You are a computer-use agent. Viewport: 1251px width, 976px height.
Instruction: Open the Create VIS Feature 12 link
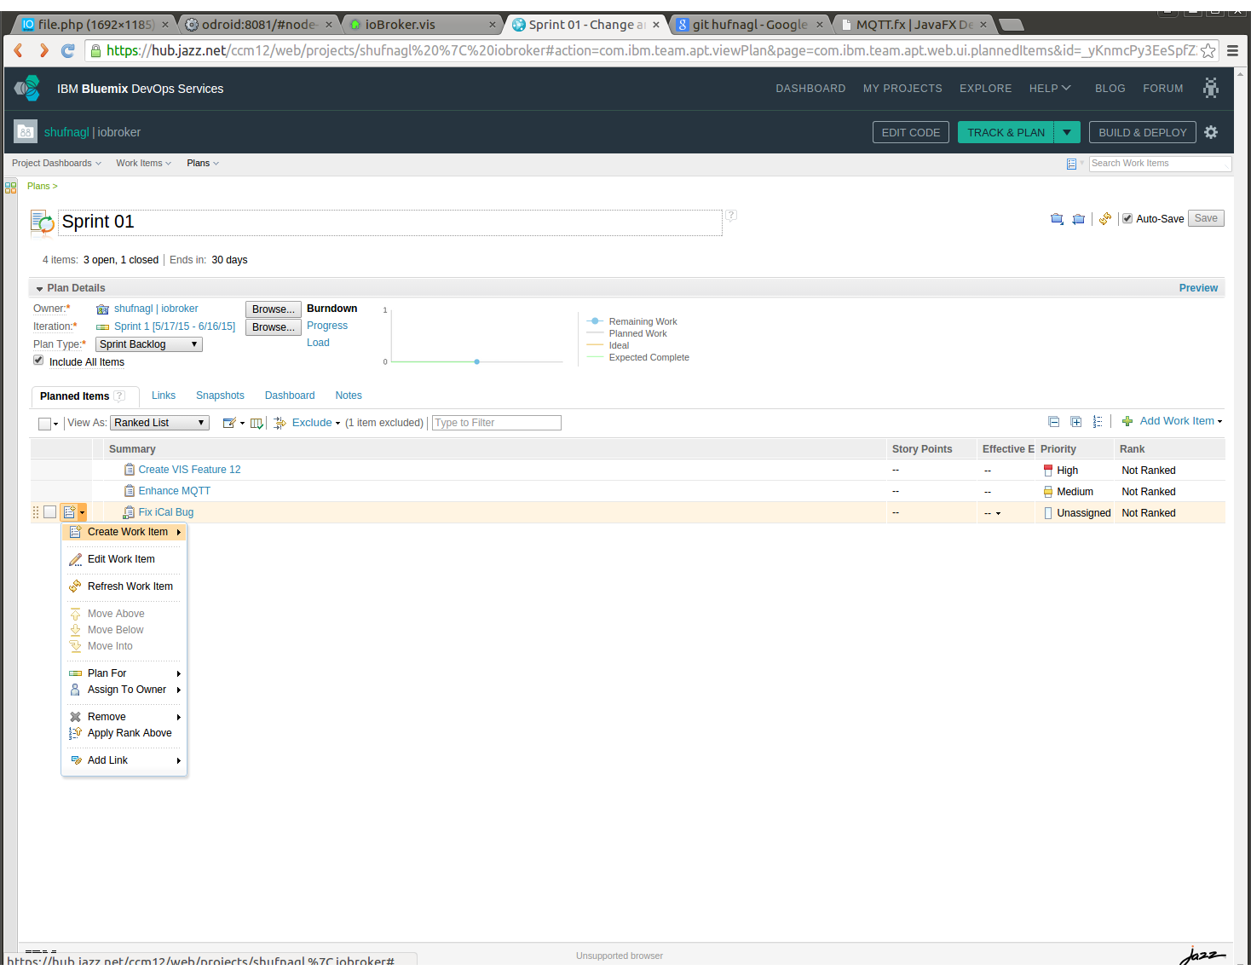point(189,470)
